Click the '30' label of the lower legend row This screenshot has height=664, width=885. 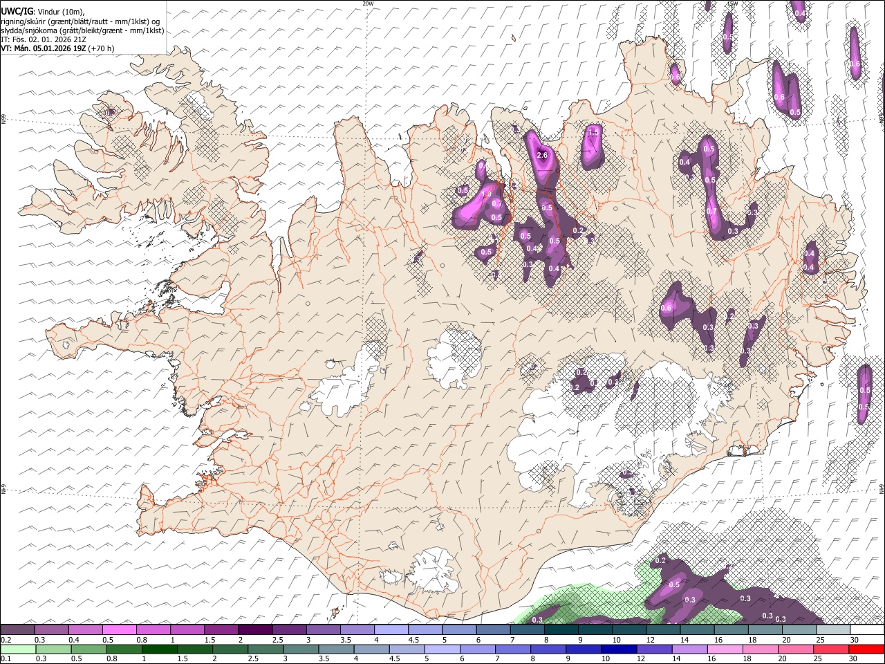tap(854, 658)
